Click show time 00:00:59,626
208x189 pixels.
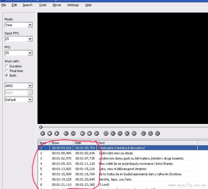coord(62,148)
